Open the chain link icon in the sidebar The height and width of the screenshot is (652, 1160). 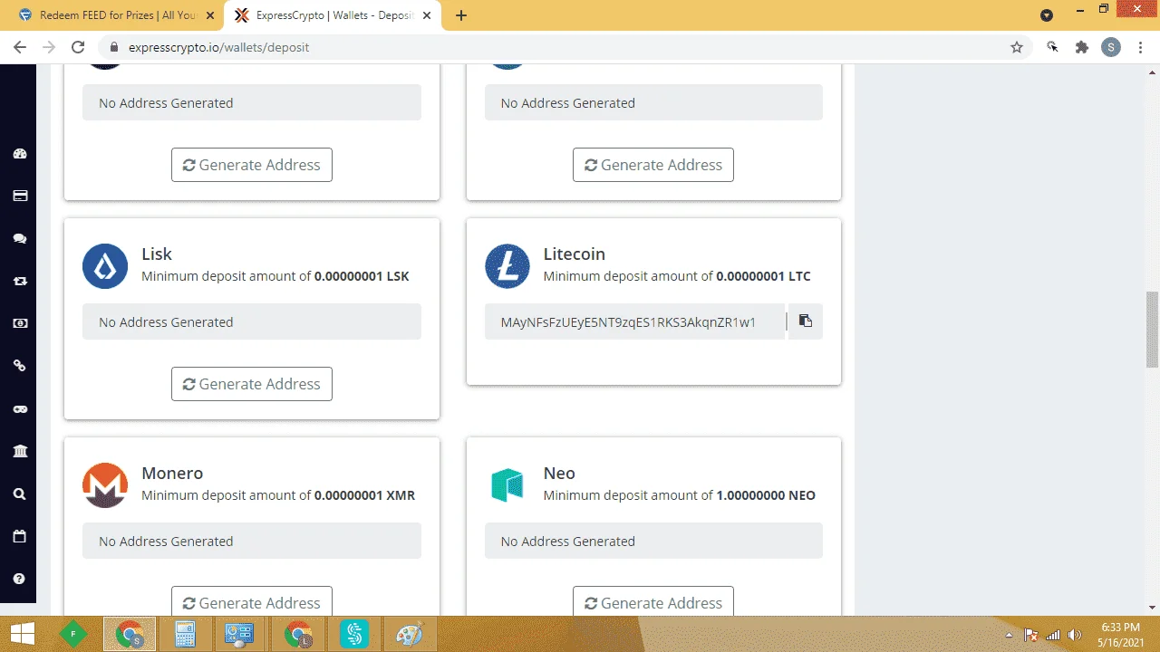point(19,366)
